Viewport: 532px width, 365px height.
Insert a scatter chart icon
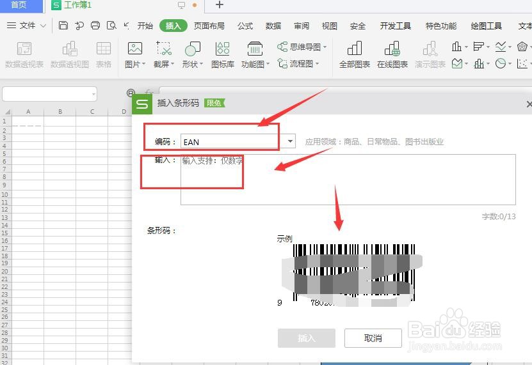click(522, 63)
